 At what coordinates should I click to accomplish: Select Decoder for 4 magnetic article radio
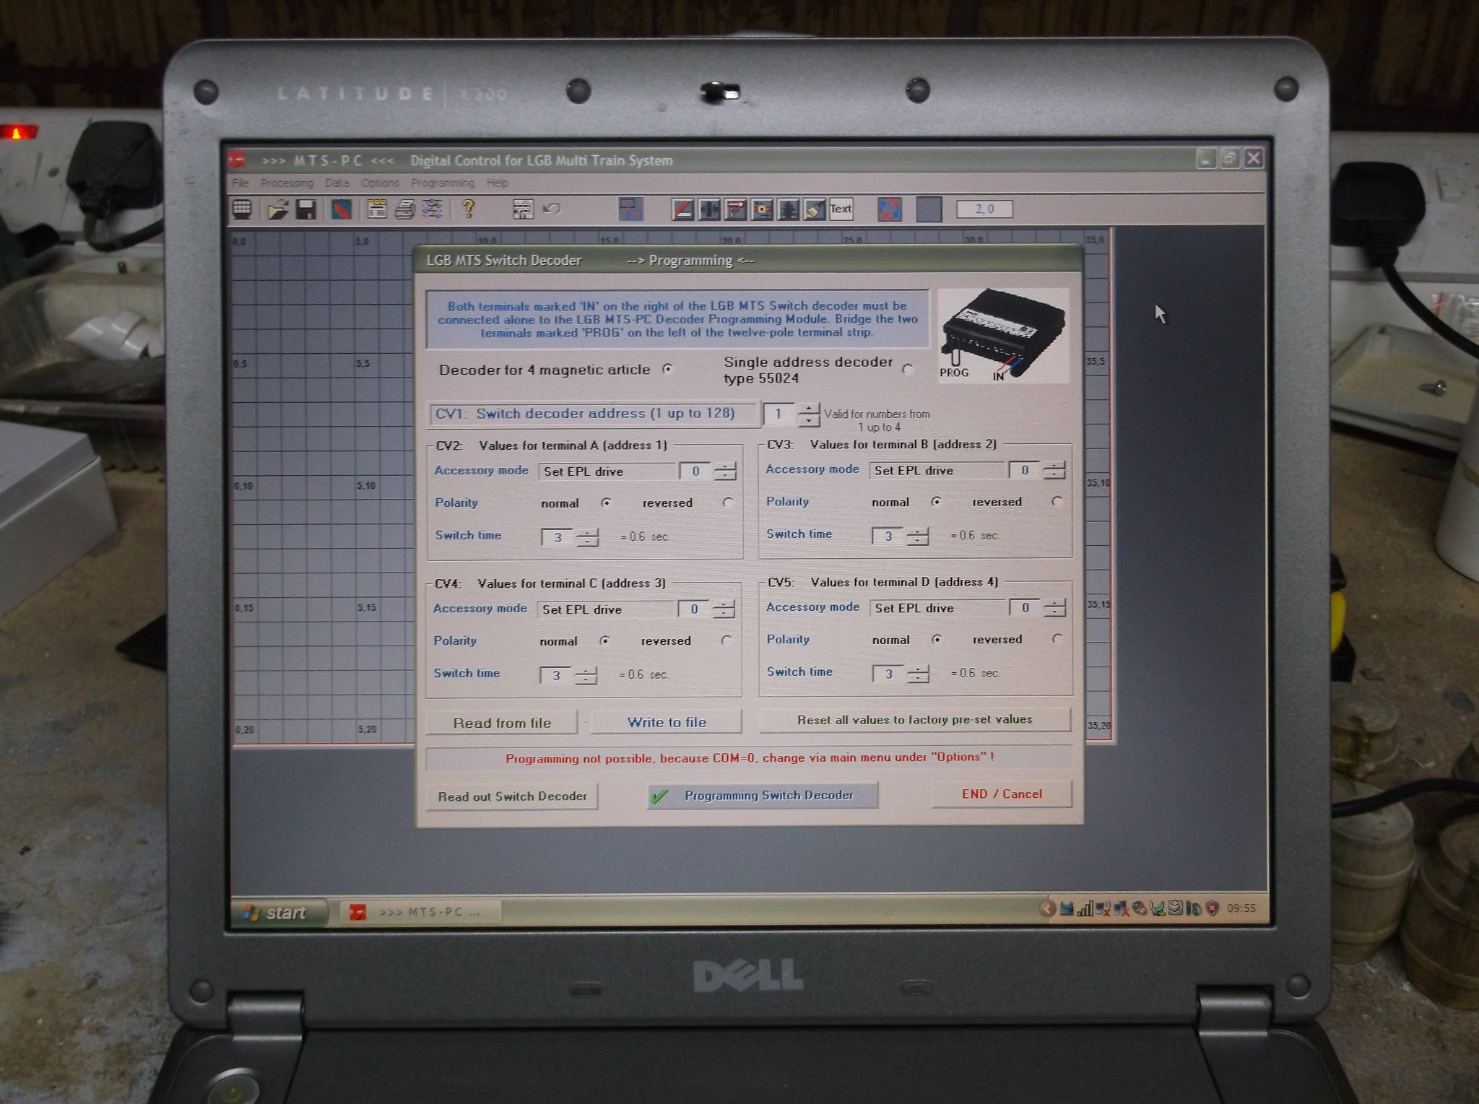(668, 369)
